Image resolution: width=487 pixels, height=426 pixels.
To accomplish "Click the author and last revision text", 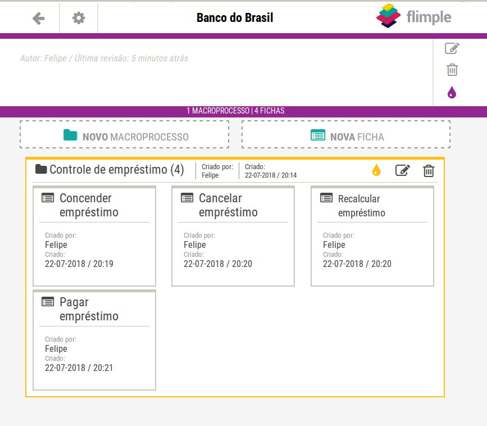I will coord(104,58).
